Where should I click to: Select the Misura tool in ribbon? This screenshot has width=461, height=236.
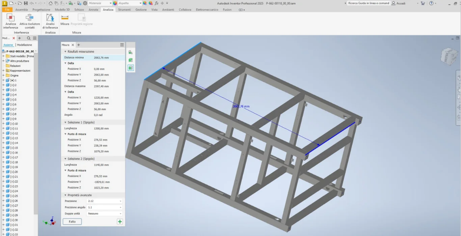65,20
